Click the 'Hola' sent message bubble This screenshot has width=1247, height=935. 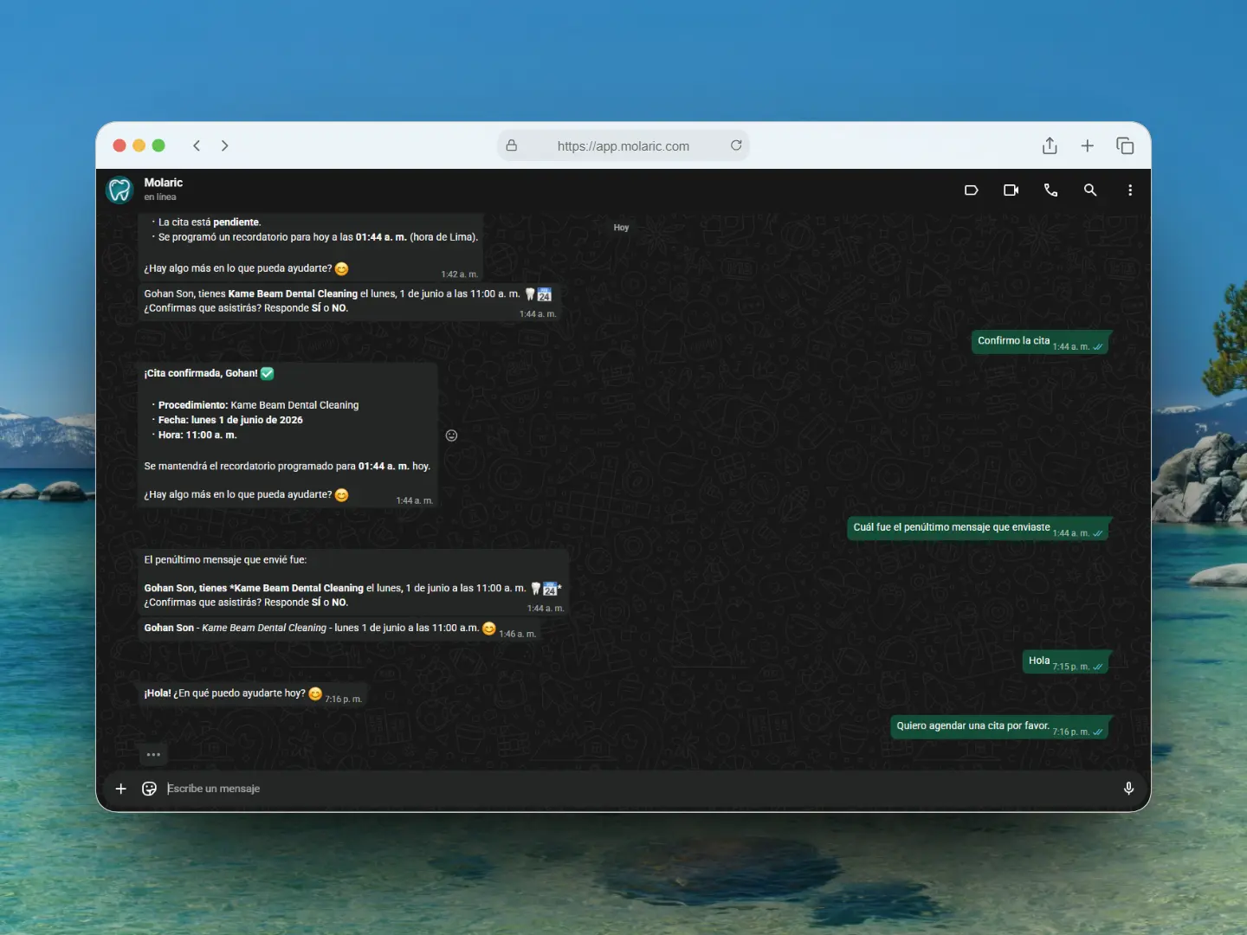pos(1066,661)
